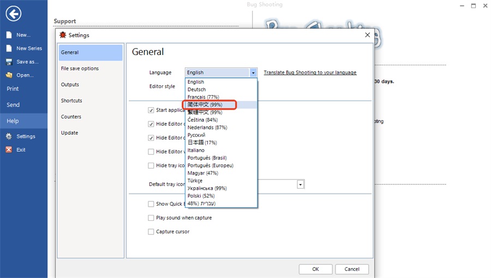Select Italiano language option
Screen dimensions: 491x278
pyautogui.click(x=221, y=150)
